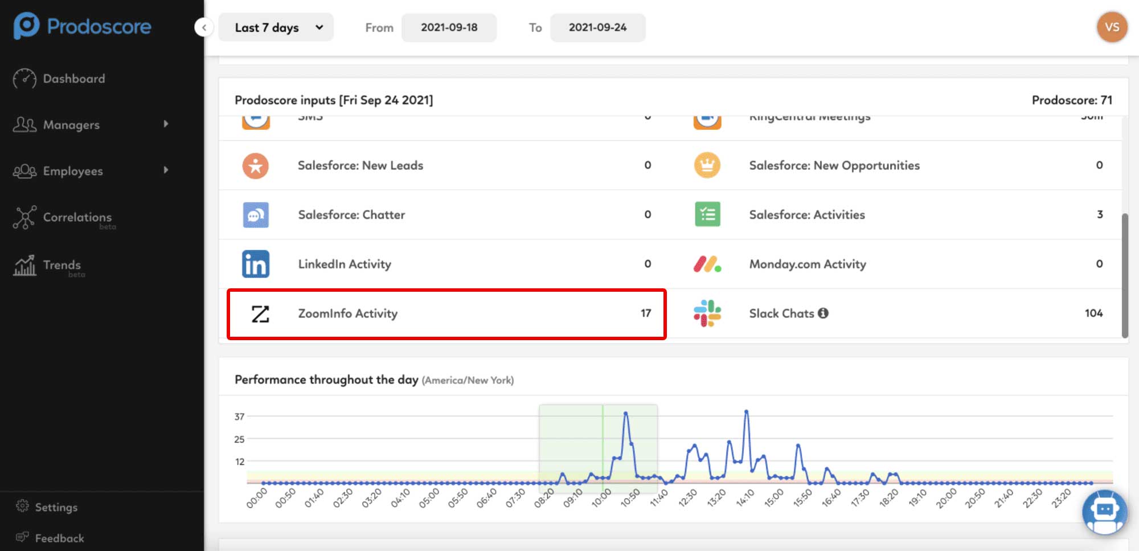Click the Salesforce New Opportunities crown icon
The width and height of the screenshot is (1139, 551).
(x=707, y=165)
